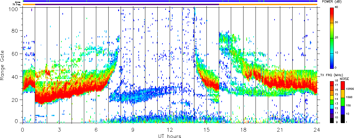This screenshot has height=138, width=354.
Task: Click the '100' tick on the Range Gate axis
Action: [x=14, y=9]
